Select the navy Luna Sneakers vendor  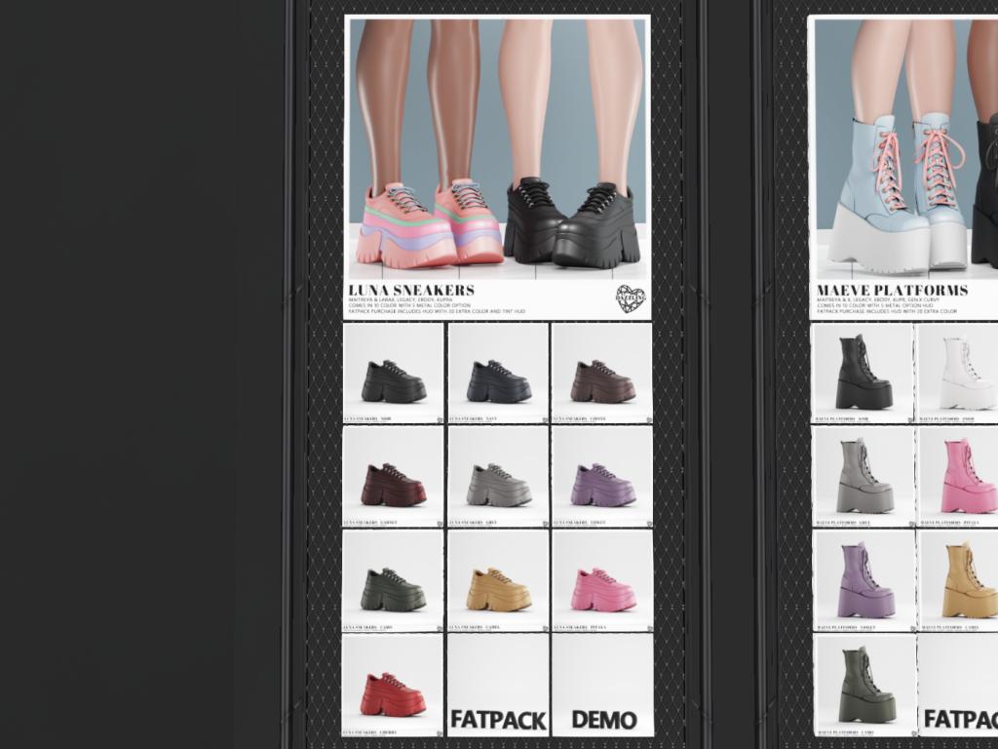(498, 374)
